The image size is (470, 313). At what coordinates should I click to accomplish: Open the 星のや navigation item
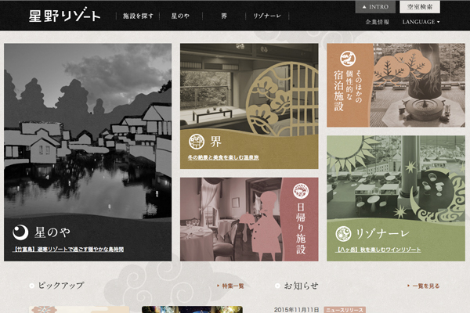[x=180, y=16]
